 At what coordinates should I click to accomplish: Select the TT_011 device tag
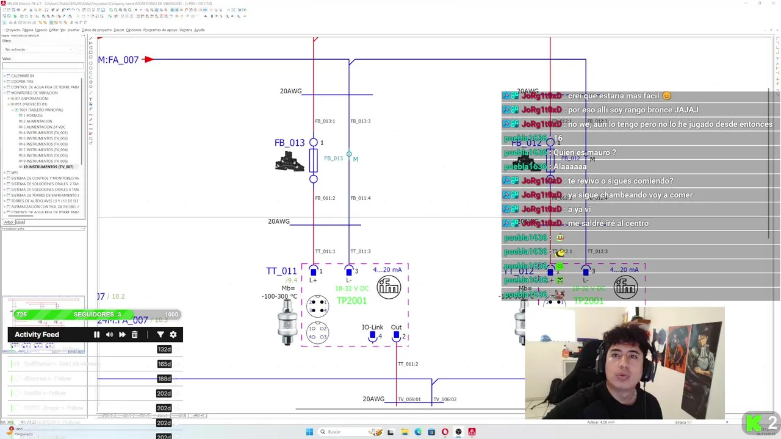(281, 271)
